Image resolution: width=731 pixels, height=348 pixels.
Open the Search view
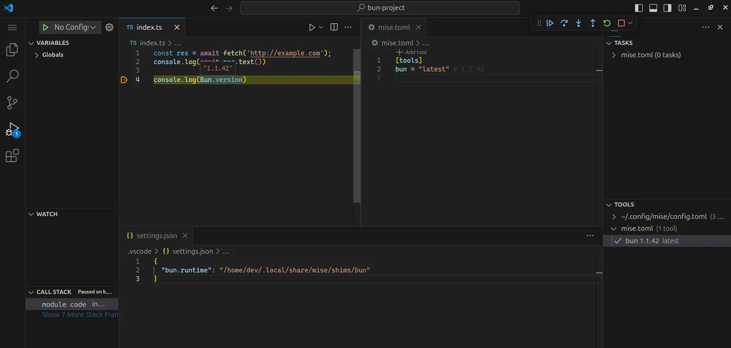(x=12, y=76)
